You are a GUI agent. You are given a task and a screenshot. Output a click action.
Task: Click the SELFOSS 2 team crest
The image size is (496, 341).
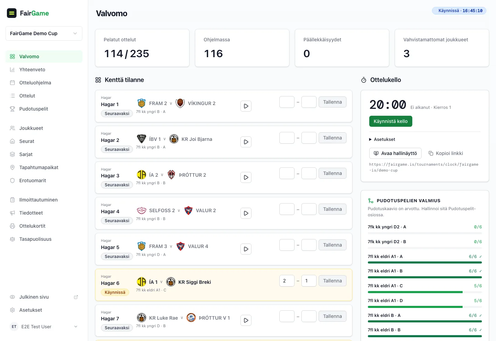click(x=142, y=210)
